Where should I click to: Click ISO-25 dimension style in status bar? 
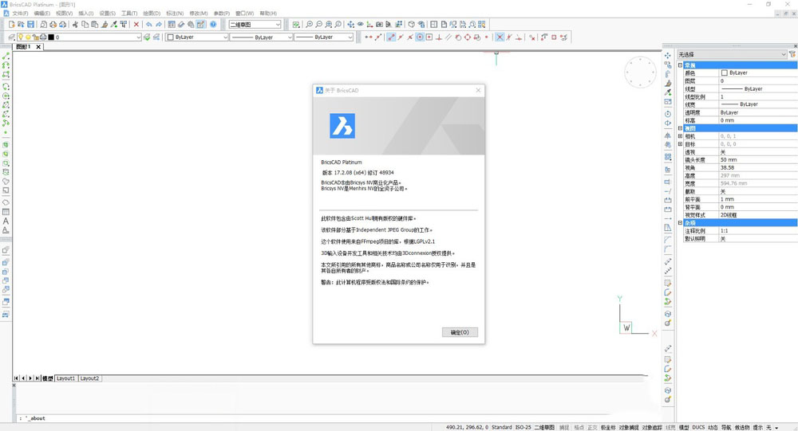(523, 428)
